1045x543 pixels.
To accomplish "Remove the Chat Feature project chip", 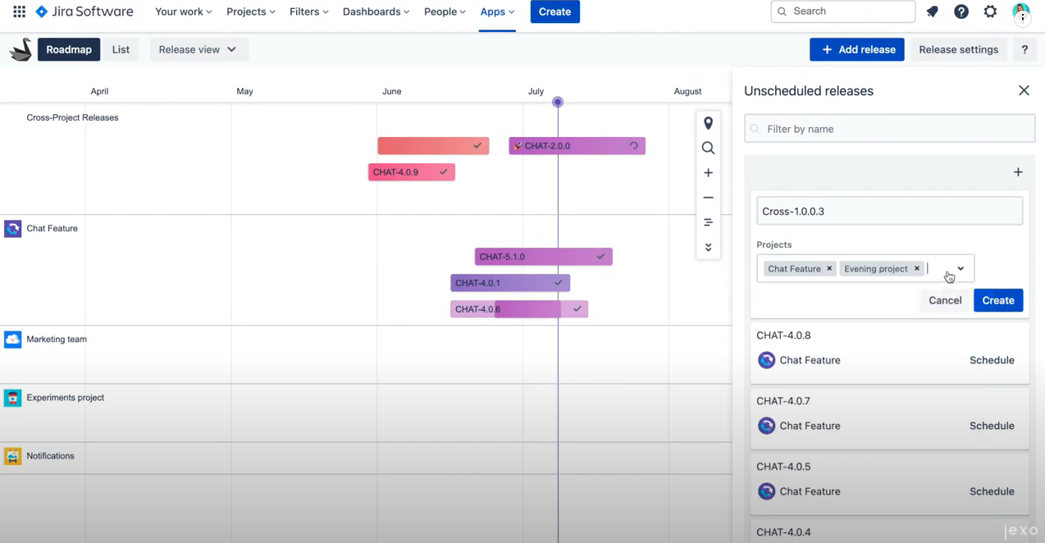I will pos(828,268).
